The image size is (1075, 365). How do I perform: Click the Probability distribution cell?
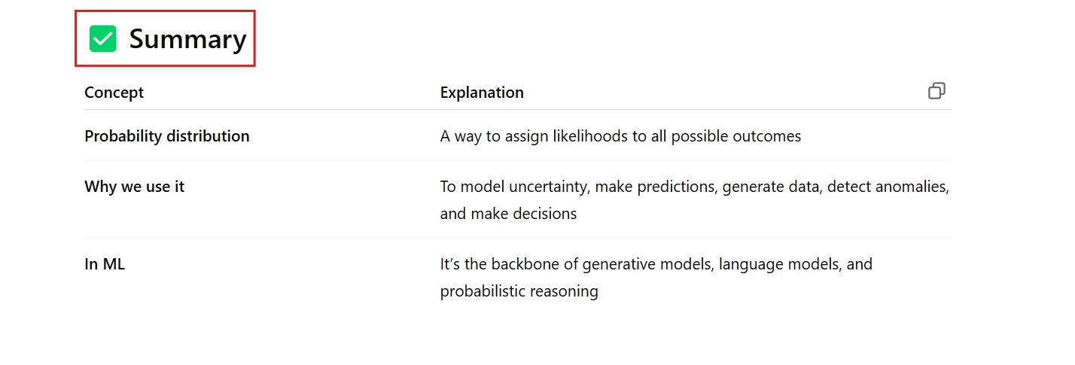[x=166, y=136]
